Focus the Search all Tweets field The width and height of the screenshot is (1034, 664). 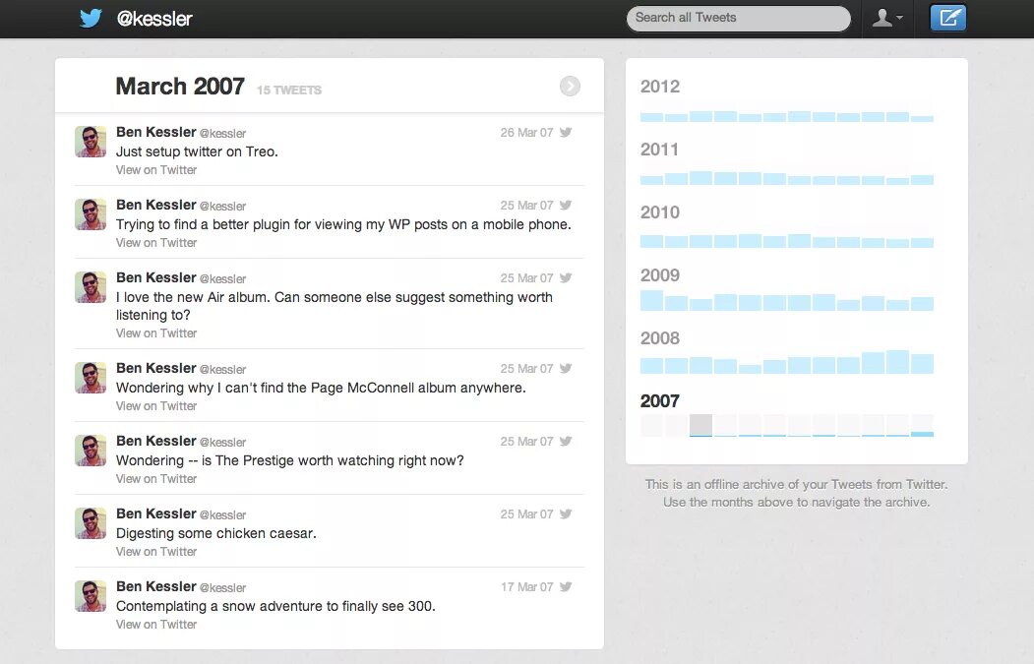(738, 18)
